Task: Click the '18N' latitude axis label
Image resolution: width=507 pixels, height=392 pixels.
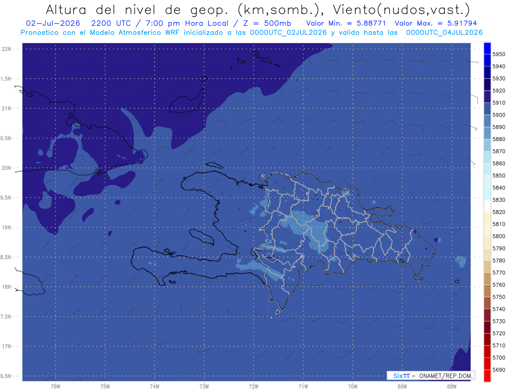Action: point(7,287)
